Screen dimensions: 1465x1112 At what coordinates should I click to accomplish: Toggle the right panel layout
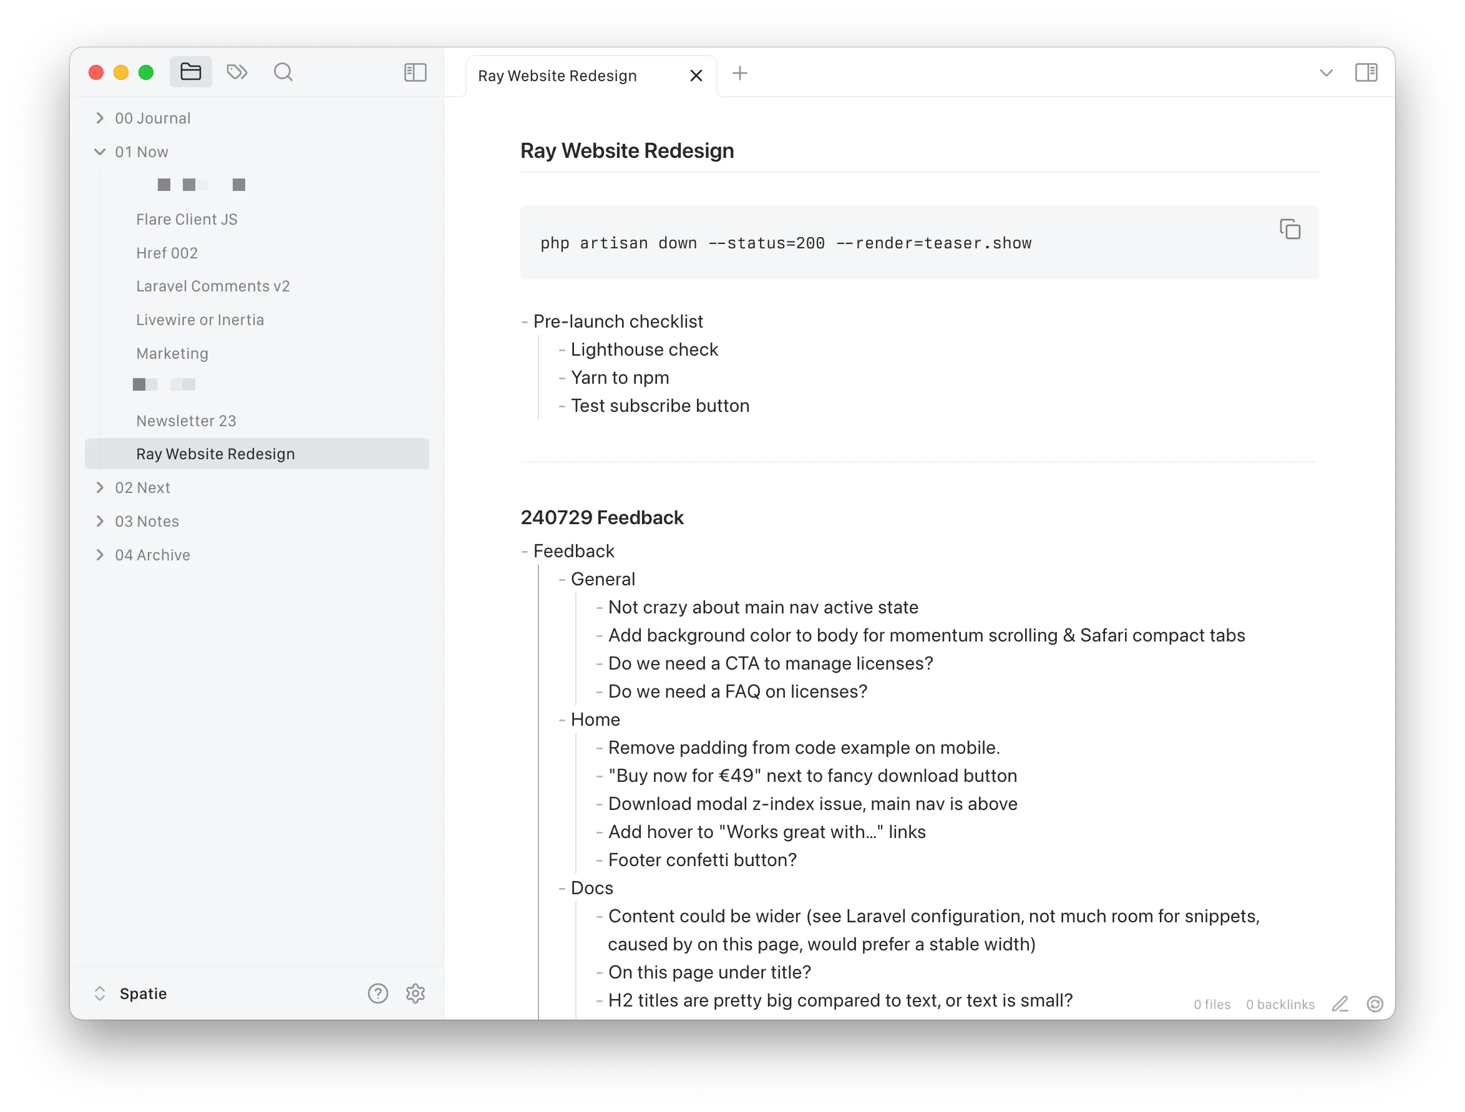click(1368, 73)
